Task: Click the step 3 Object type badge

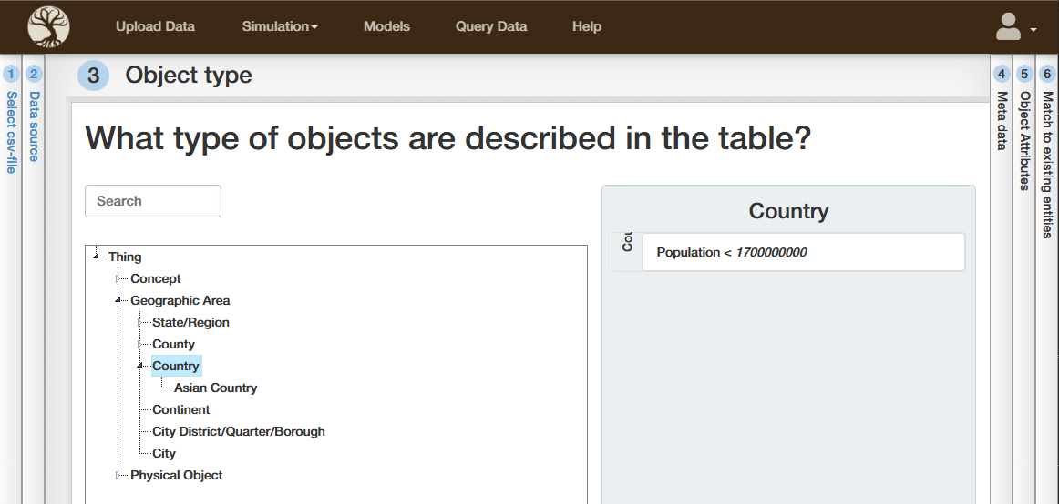Action: (93, 76)
